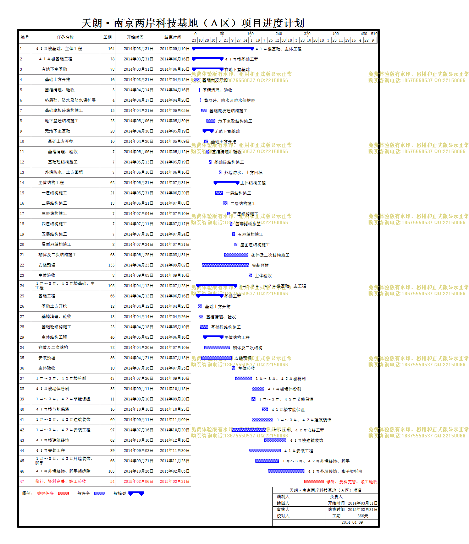Click the 400 mark on the timeline scale
This screenshot has width=469, height=544.
(336, 34)
